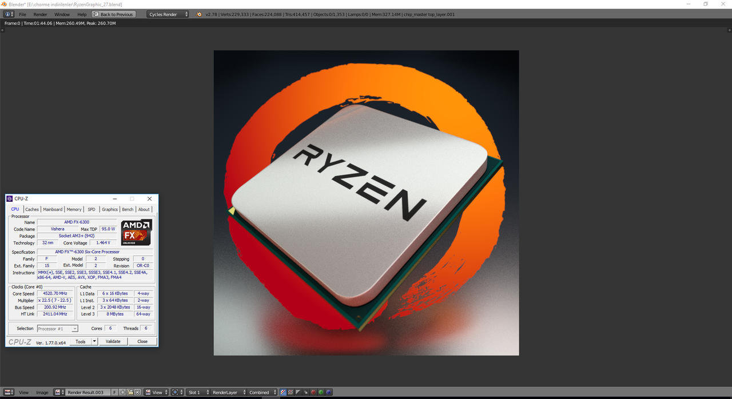
Task: Open the Processor #1 selection dropdown in CPU-Z
Action: pyautogui.click(x=57, y=329)
